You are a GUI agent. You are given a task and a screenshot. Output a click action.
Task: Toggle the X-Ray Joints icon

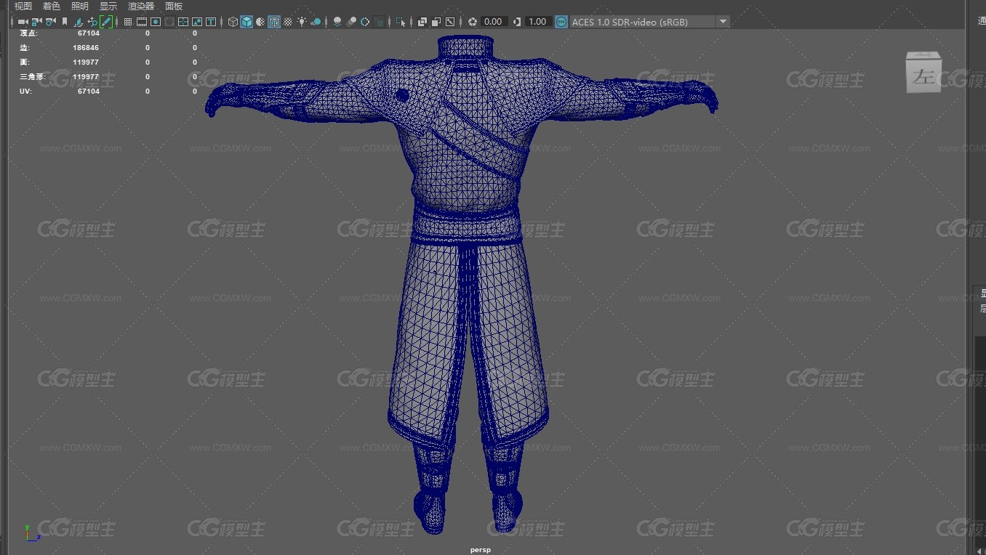[x=449, y=22]
